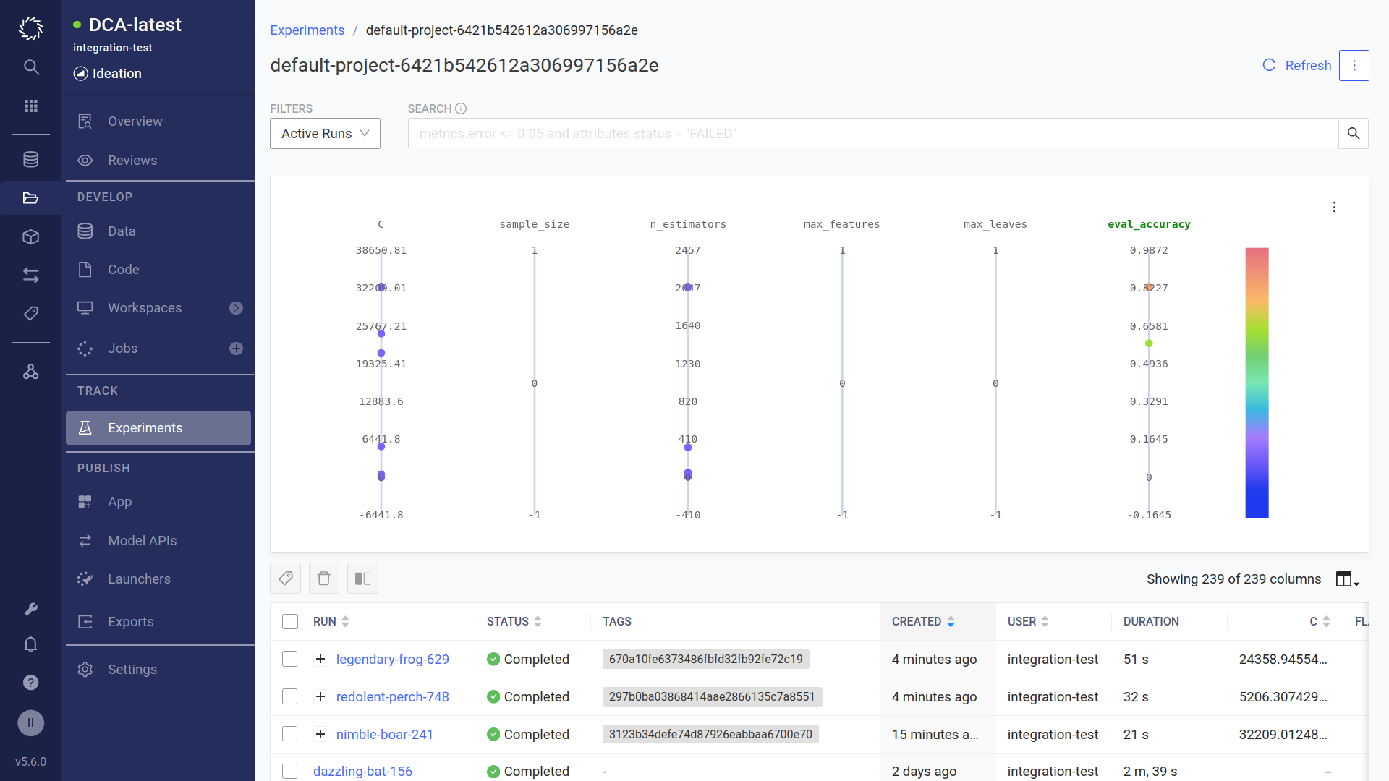1389x781 pixels.
Task: Expand the nimble-boar-241 row
Action: (x=320, y=734)
